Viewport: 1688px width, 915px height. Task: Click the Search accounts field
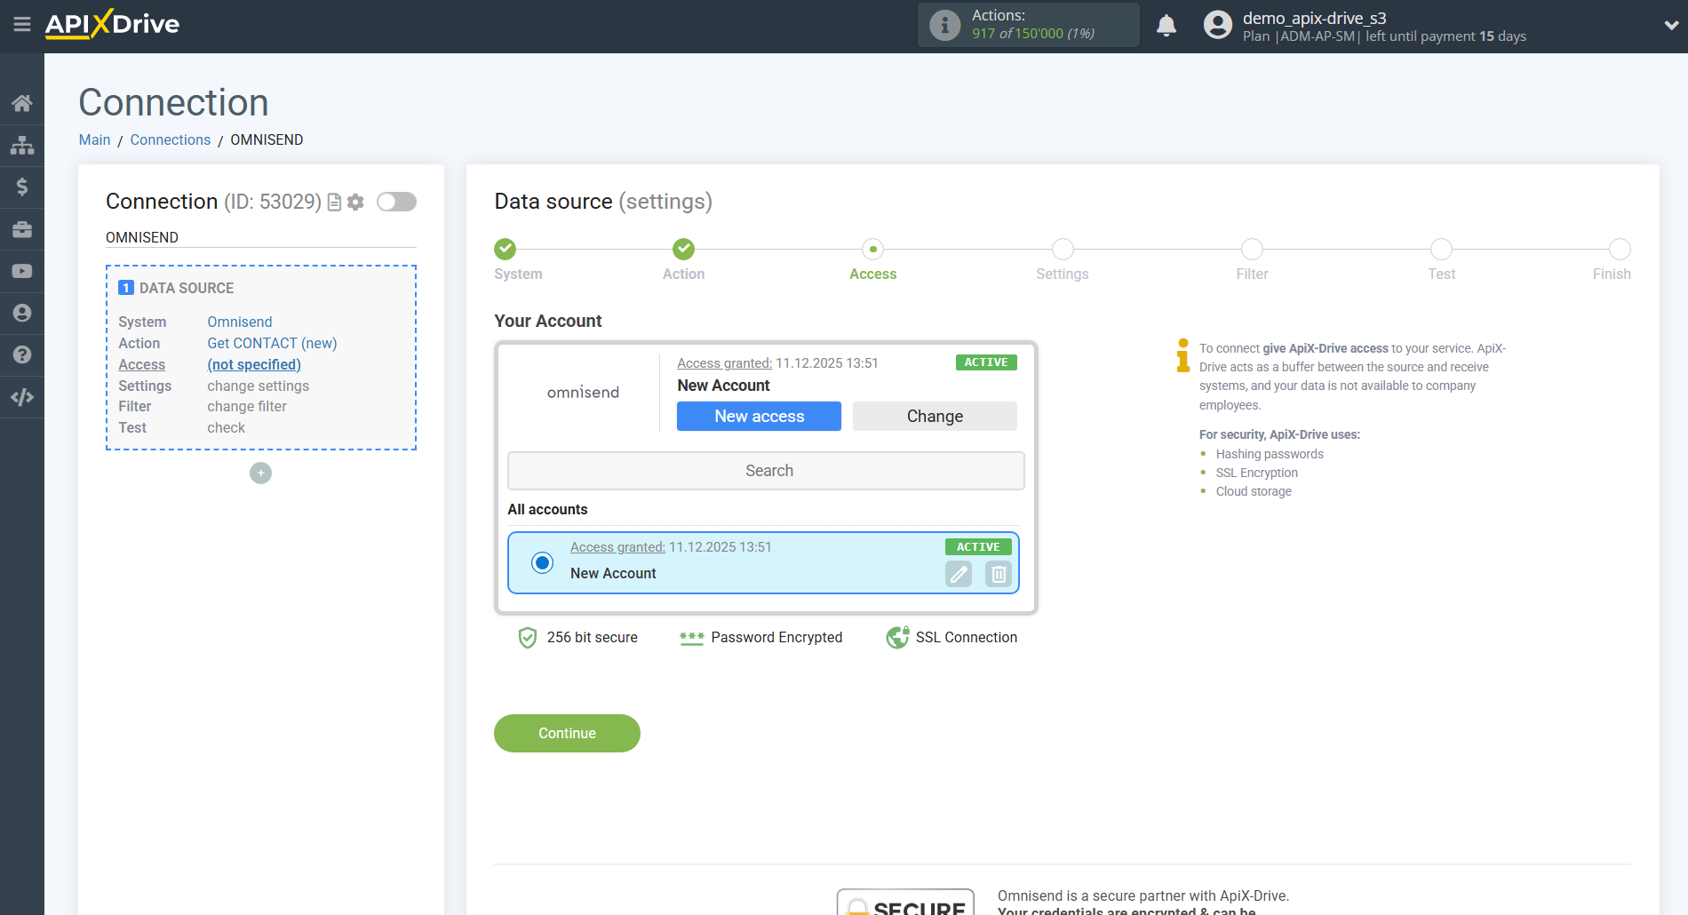tap(765, 470)
